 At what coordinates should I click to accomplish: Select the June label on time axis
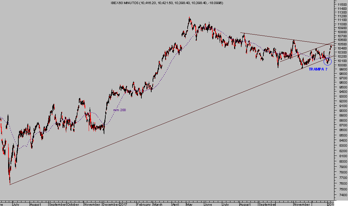click(x=208, y=204)
